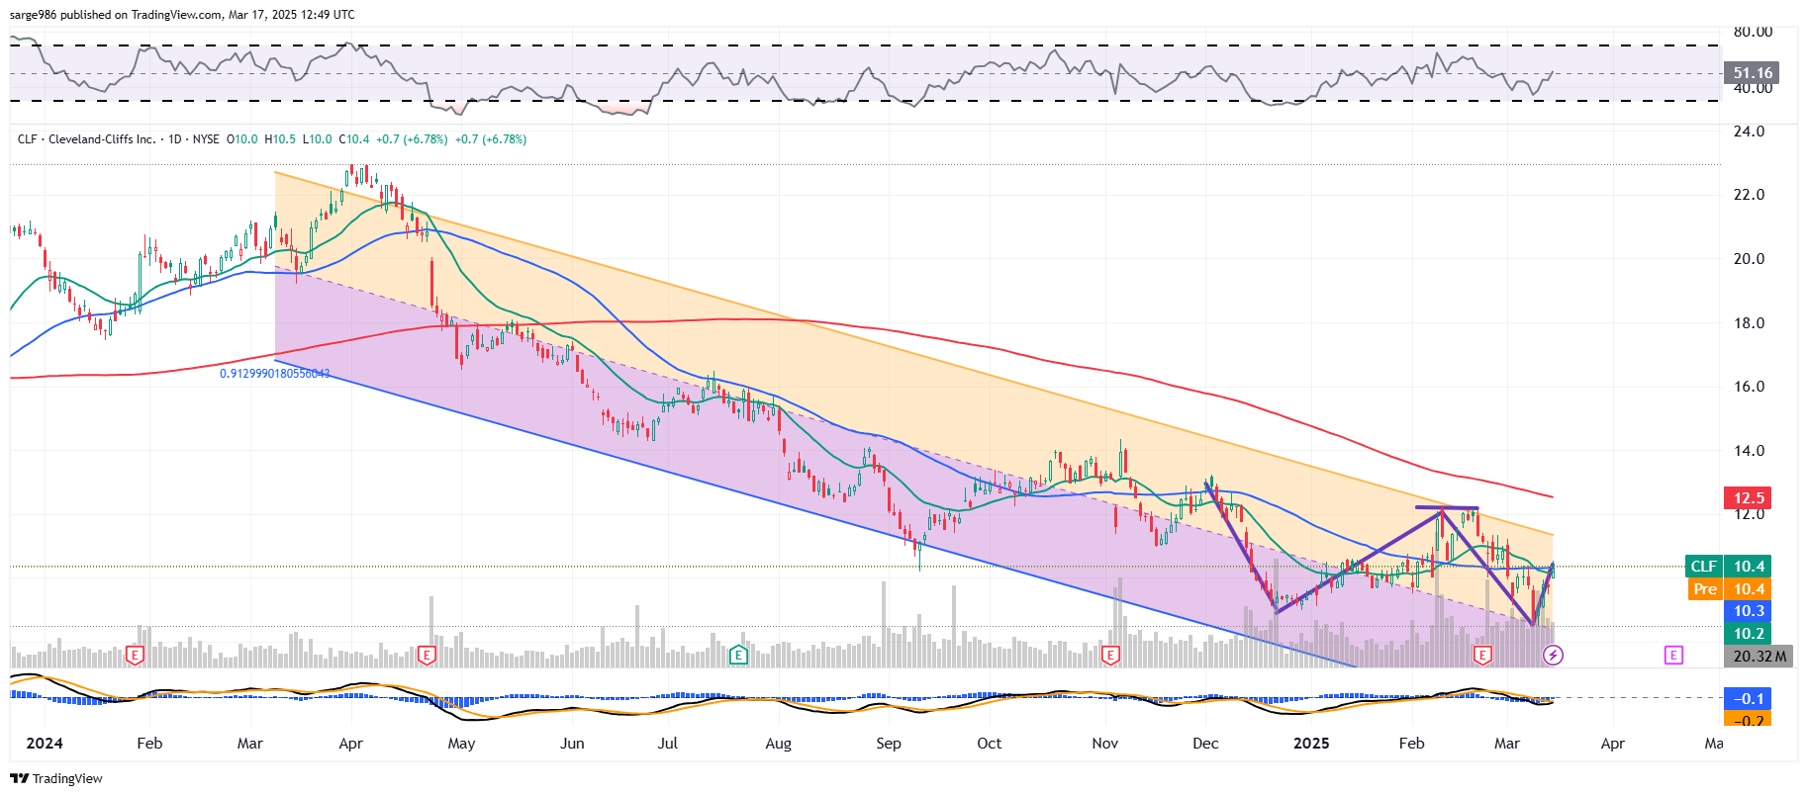Image resolution: width=1808 pixels, height=796 pixels.
Task: Click the gray 20.32 M volume label
Action: [x=1759, y=657]
